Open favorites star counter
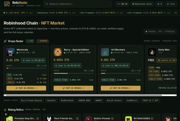Viewport: 180px width, 121px height. [159, 4]
